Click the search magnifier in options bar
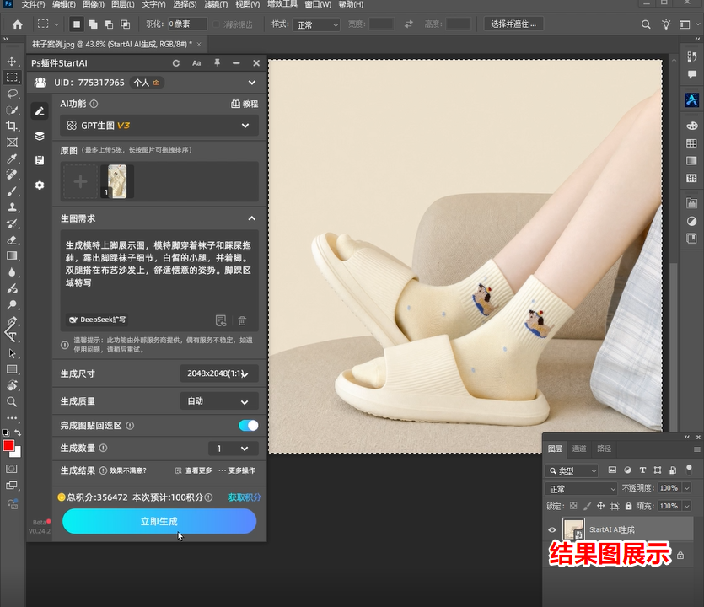Viewport: 704px width, 607px height. click(x=646, y=24)
